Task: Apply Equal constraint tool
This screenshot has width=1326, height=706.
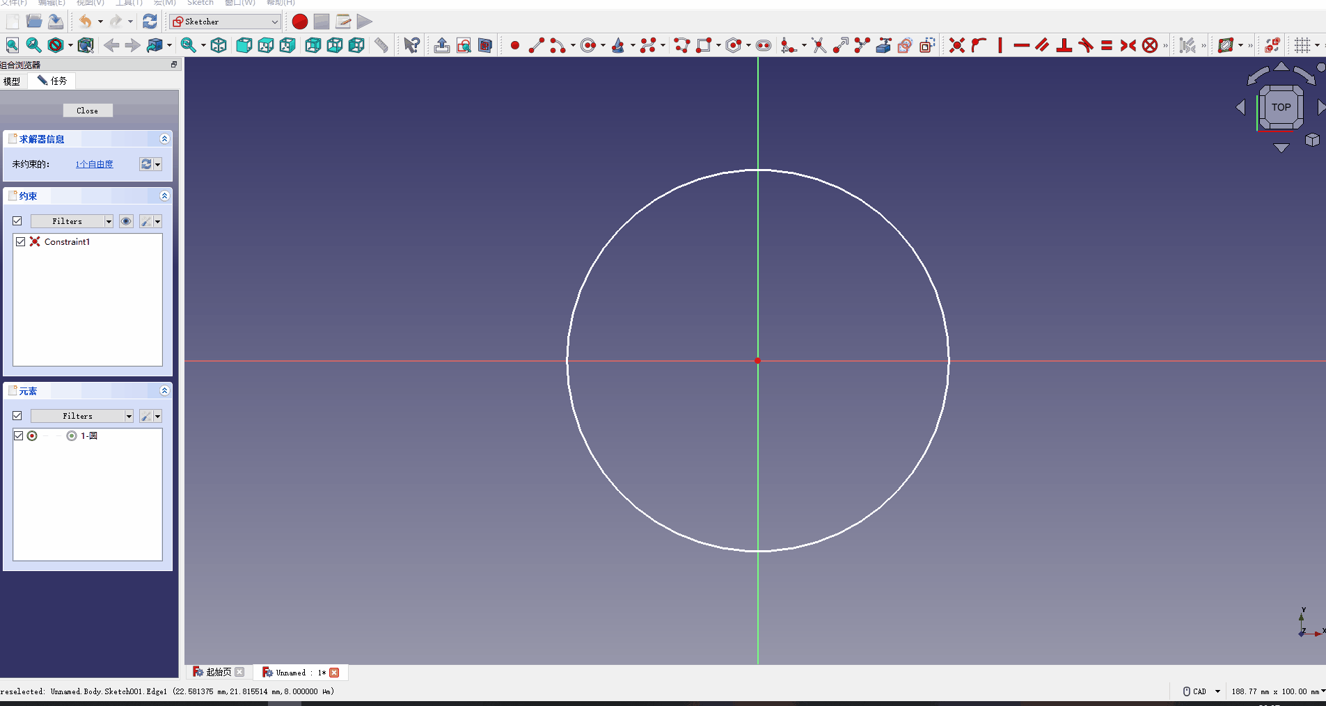Action: pyautogui.click(x=1107, y=46)
